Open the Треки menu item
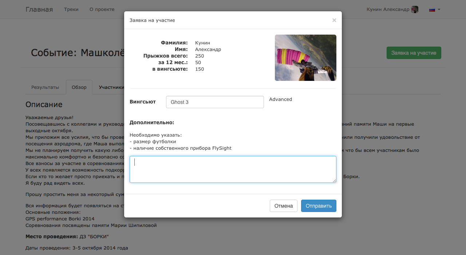Screen dimensions: 466x255 click(71, 9)
